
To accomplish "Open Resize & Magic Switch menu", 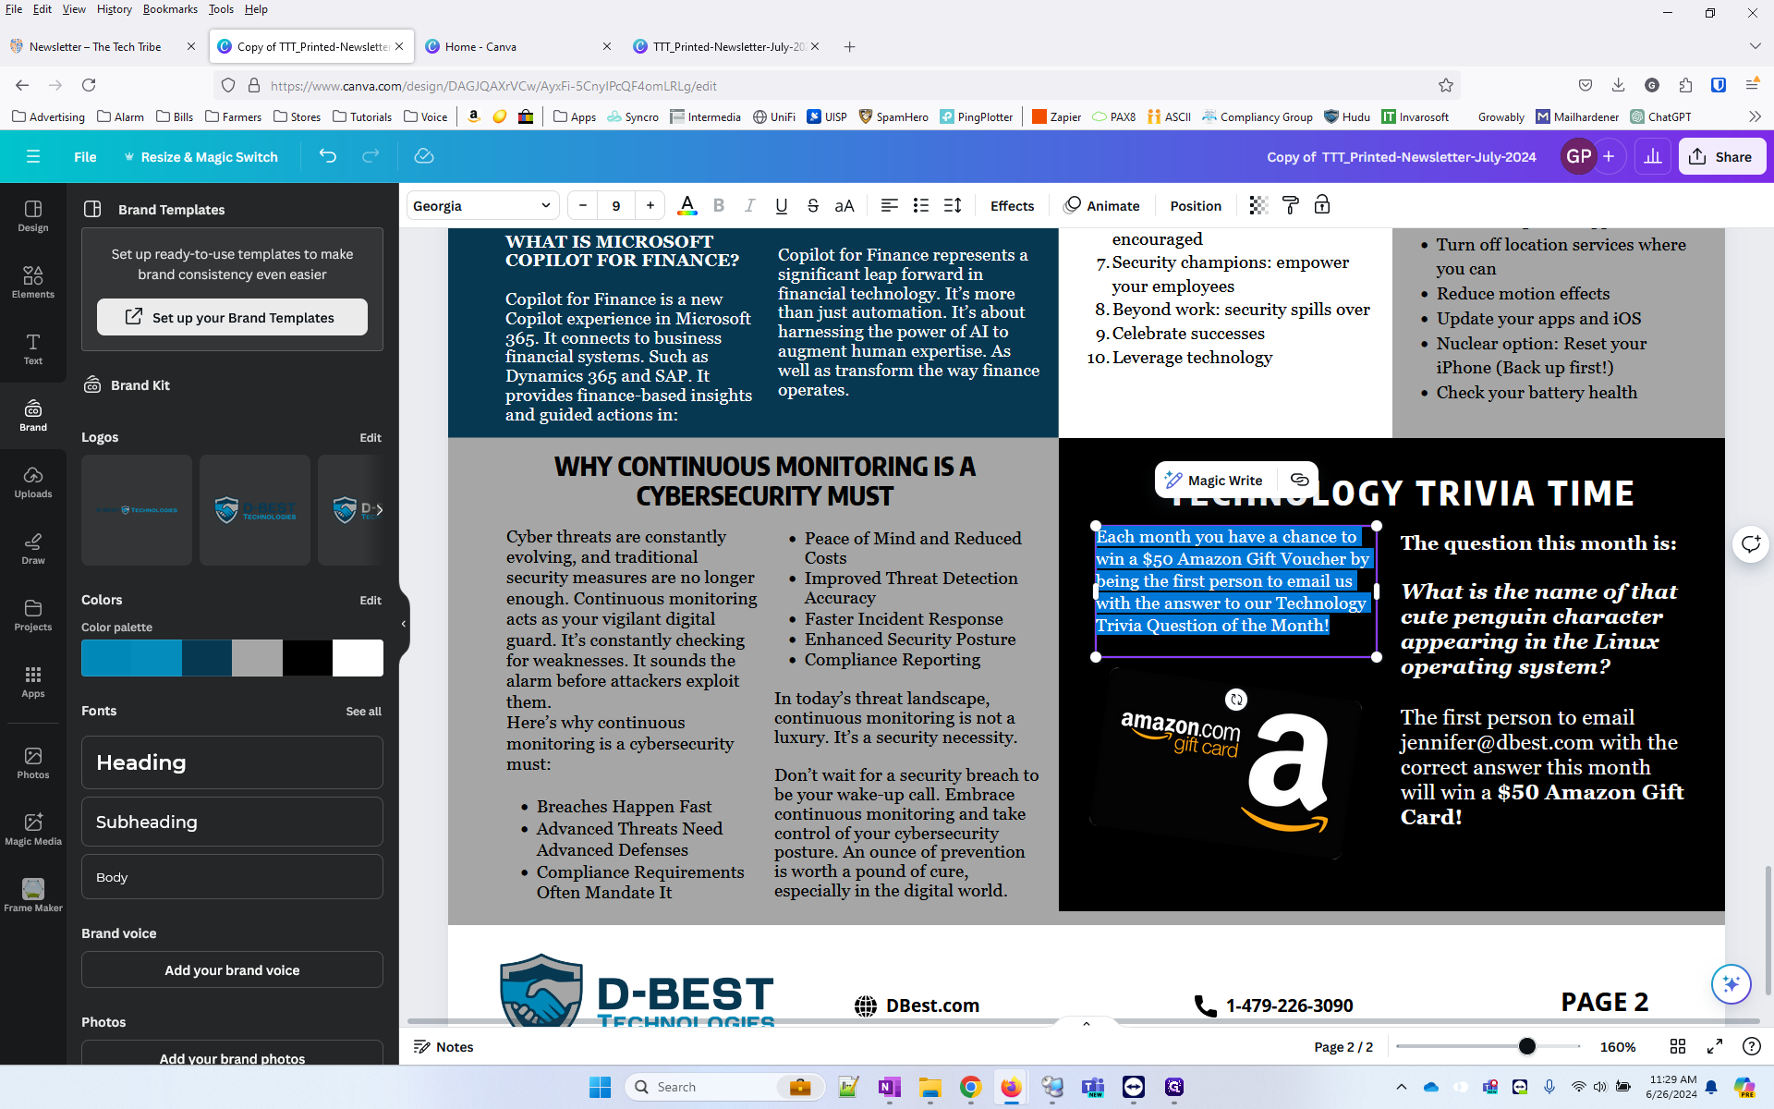I will point(200,156).
